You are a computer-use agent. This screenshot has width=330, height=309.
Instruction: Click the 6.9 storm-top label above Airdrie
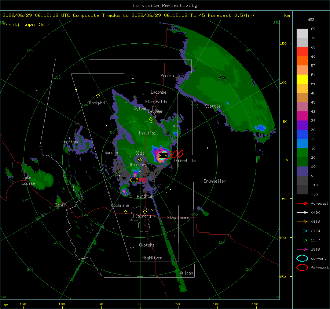(134, 180)
